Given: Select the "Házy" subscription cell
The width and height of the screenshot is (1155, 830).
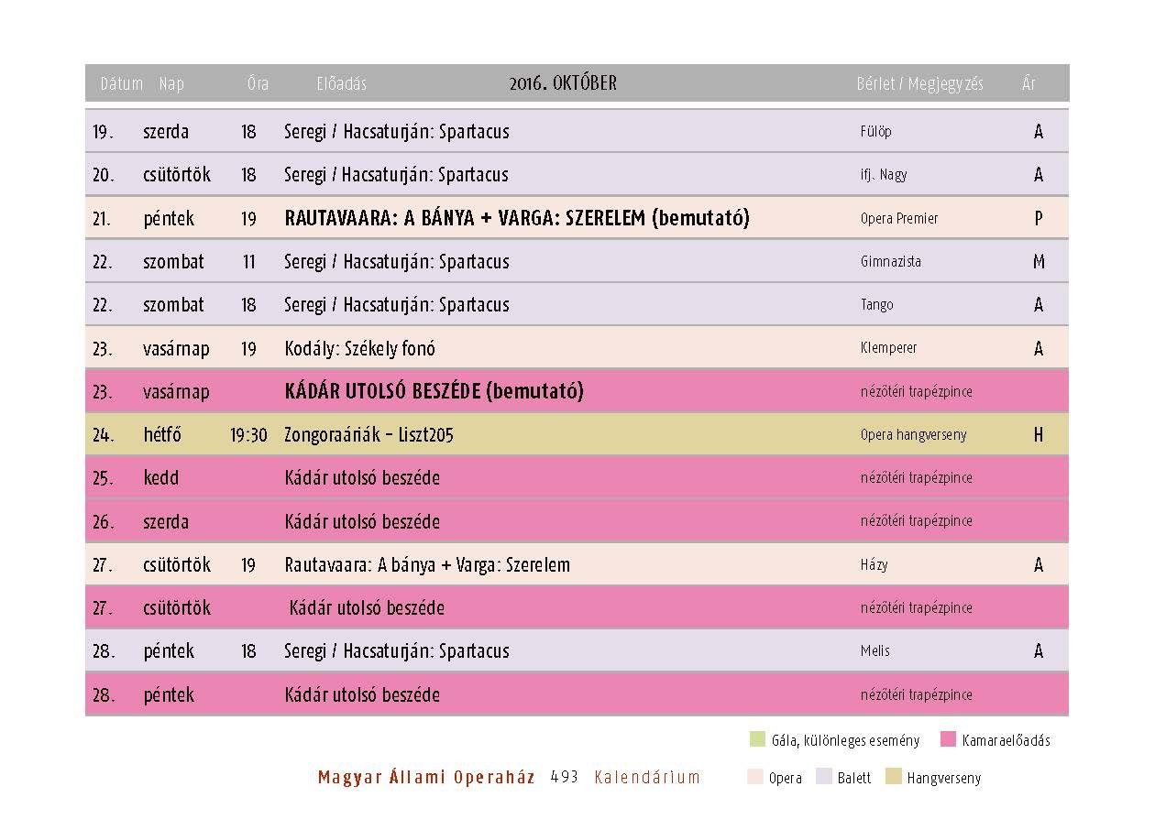Looking at the screenshot, I should (874, 564).
